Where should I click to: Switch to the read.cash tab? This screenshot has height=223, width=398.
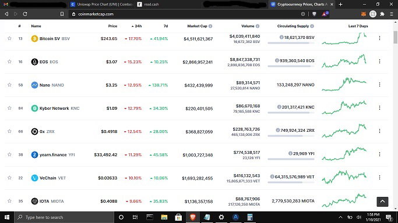pyautogui.click(x=152, y=4)
